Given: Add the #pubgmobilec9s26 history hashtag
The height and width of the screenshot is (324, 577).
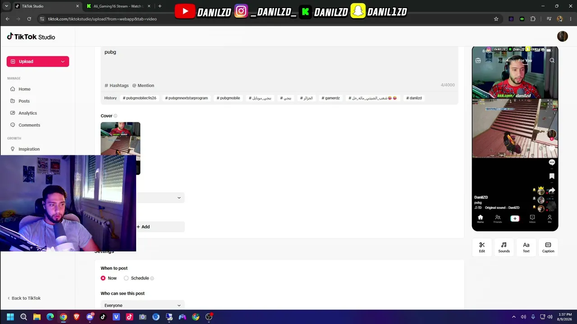Looking at the screenshot, I should click(x=140, y=98).
